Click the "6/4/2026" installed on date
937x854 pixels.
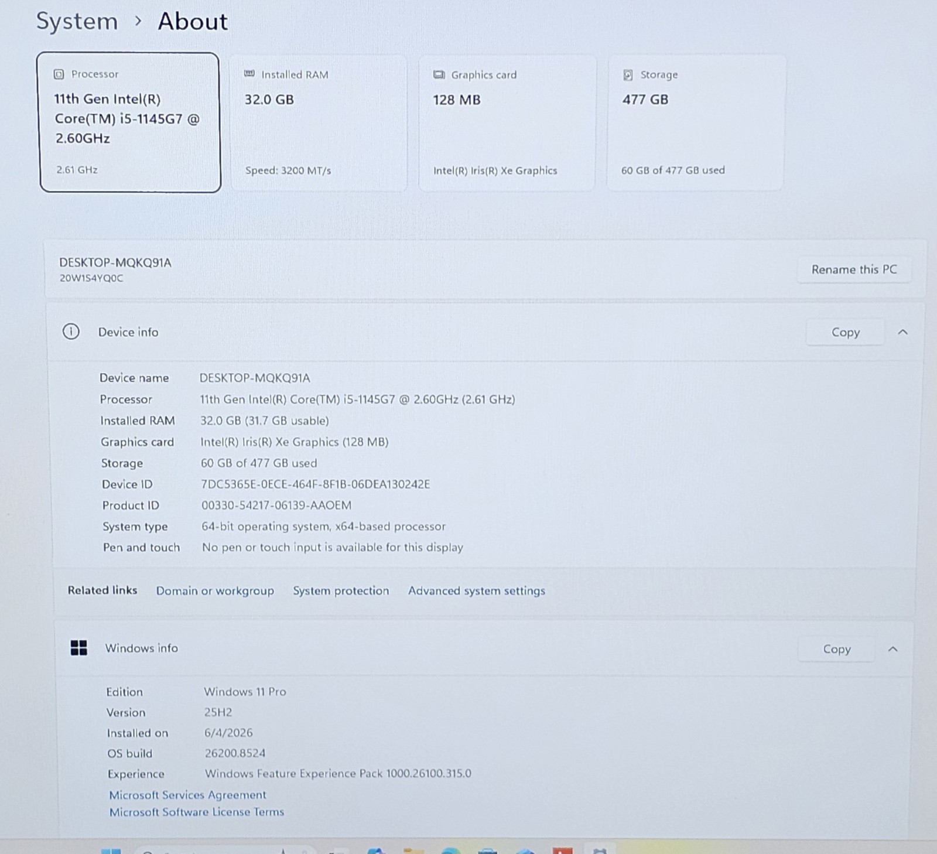pyautogui.click(x=228, y=733)
